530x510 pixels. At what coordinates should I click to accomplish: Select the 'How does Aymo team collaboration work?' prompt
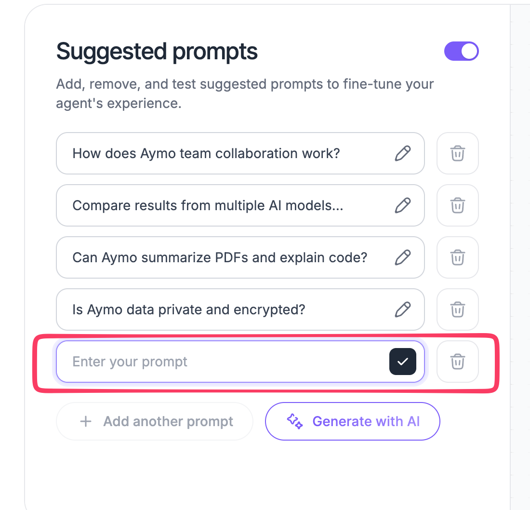pos(206,154)
